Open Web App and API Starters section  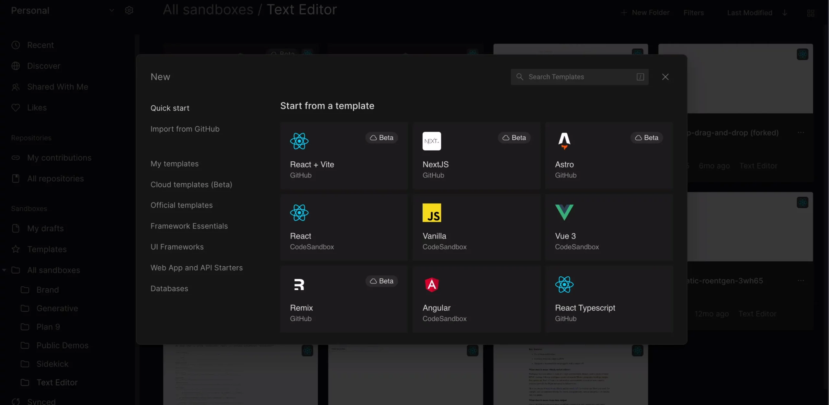(197, 268)
